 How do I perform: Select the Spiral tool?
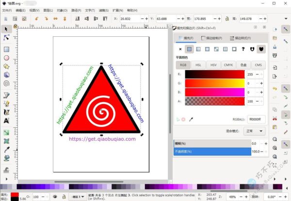[7, 83]
